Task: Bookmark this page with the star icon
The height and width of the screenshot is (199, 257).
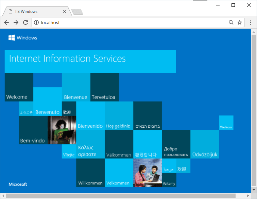Action: 240,22
